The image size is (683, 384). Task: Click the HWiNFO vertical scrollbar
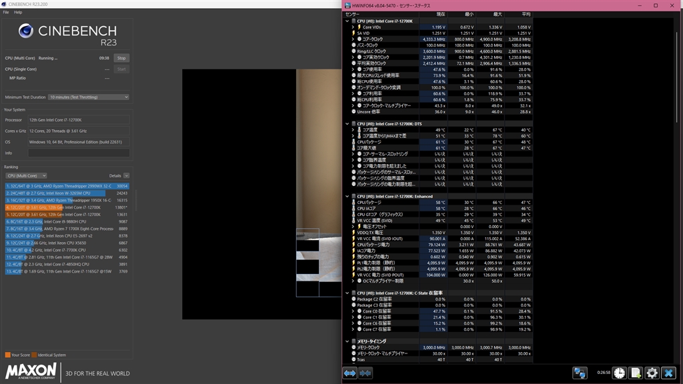tap(678, 79)
